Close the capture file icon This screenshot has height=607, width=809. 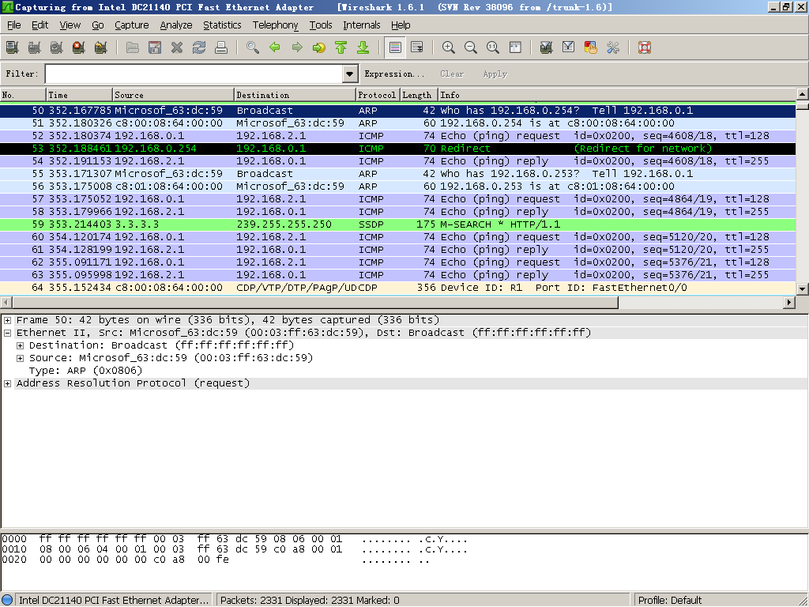point(177,48)
